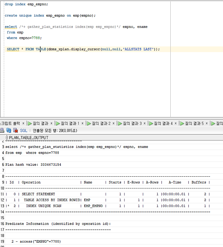
Task: Close the 질의 결과 5 tab
Action: (x=207, y=123)
